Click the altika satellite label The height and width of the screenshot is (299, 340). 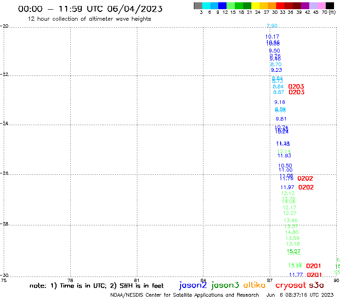255,285
